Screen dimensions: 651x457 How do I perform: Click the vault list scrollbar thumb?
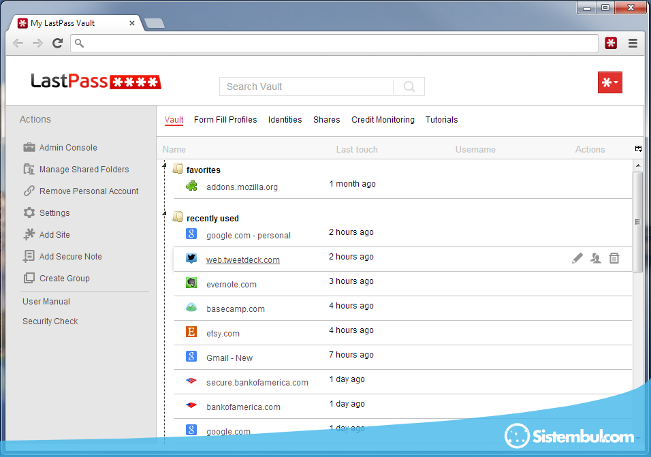tap(637, 222)
